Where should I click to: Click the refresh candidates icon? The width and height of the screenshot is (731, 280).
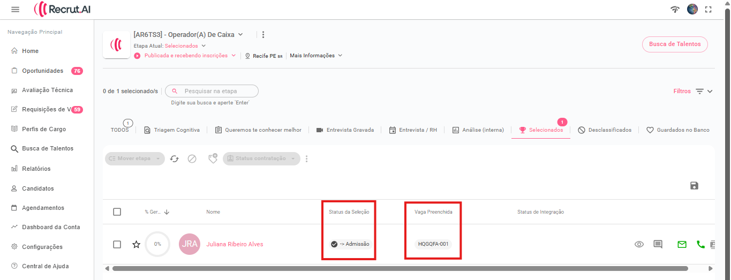[x=174, y=159]
